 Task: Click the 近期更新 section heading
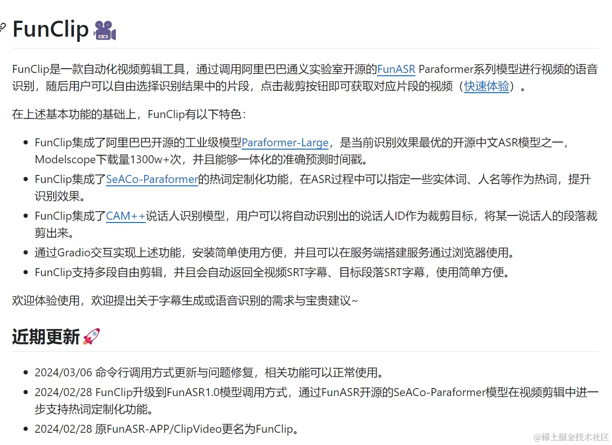coord(46,337)
